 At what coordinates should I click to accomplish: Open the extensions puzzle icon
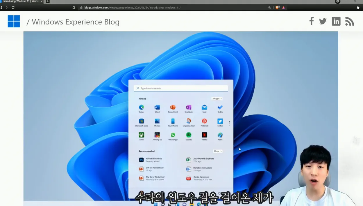(358, 8)
